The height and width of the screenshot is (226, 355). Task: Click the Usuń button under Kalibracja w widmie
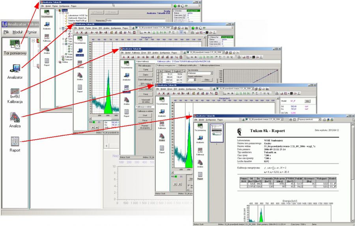(145, 116)
